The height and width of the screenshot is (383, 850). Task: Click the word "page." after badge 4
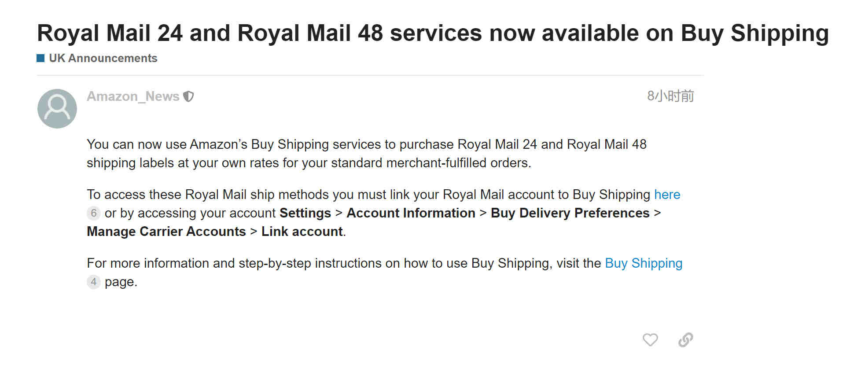[x=121, y=282]
